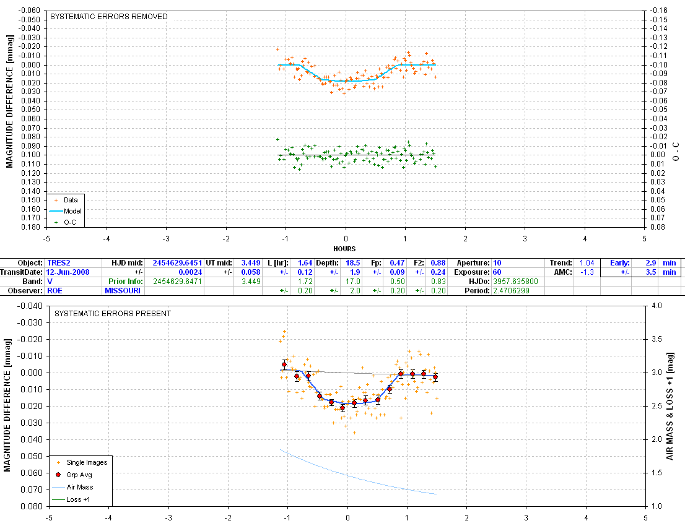
Task: Select the transit date cell 12-Jun-2008
Action: tap(68, 272)
